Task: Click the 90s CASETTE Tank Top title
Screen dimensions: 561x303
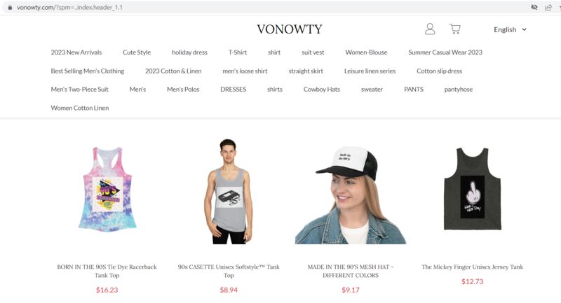Action: click(x=229, y=271)
